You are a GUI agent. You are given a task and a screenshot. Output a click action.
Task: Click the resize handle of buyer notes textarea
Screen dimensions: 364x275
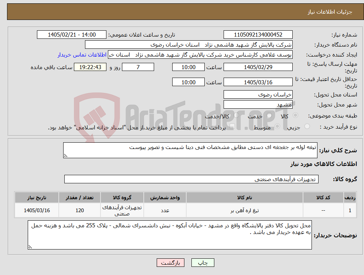point(30,247)
